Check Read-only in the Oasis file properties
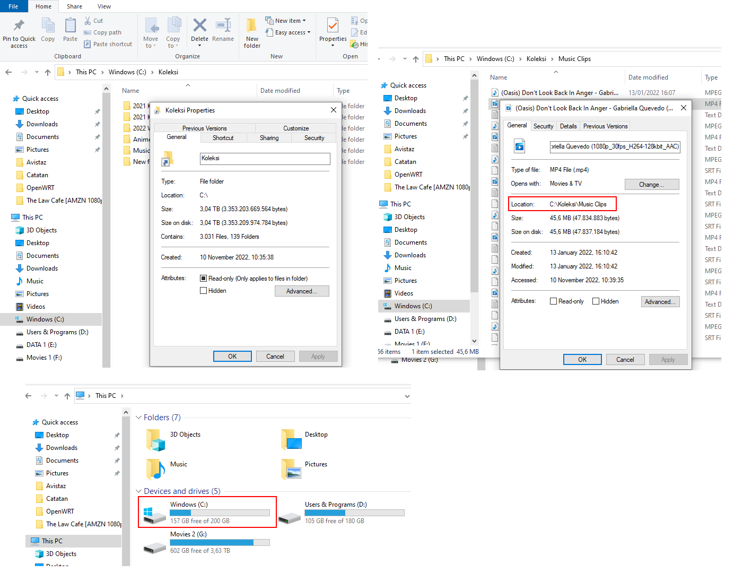This screenshot has height=573, width=734. click(553, 301)
